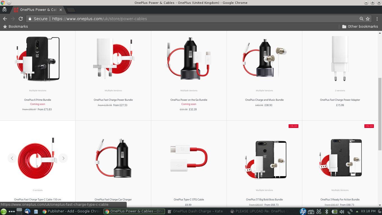The height and width of the screenshot is (215, 382).
Task: Open a new browser tab
Action: pyautogui.click(x=71, y=10)
